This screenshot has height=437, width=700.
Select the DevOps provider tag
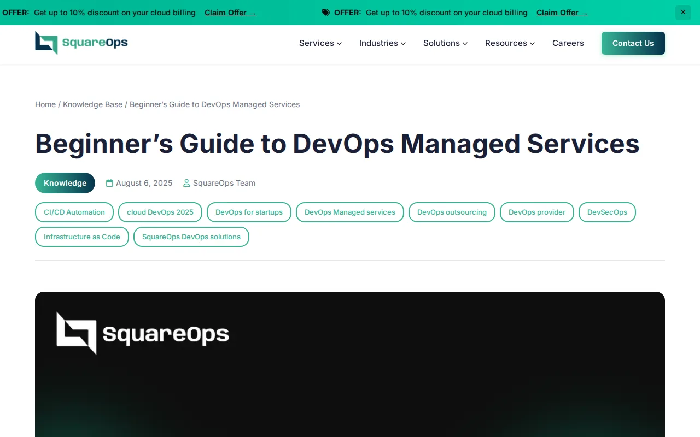(x=537, y=212)
